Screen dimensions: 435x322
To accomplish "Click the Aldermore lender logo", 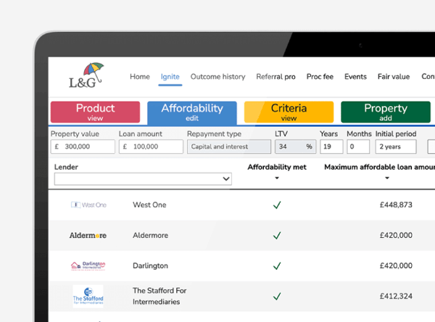I will [88, 236].
